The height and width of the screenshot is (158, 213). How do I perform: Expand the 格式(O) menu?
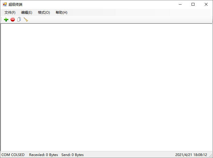[44, 13]
